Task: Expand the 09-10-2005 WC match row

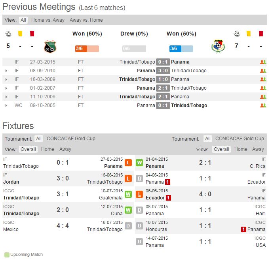Action: [x=6, y=105]
